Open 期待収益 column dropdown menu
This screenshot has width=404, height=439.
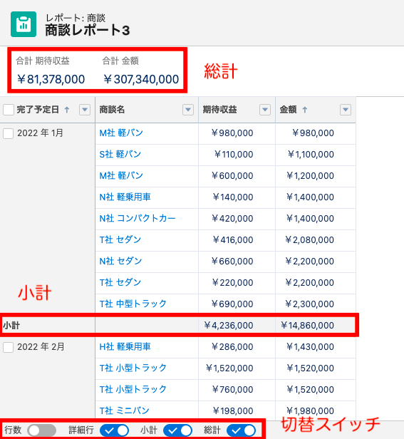pyautogui.click(x=265, y=110)
